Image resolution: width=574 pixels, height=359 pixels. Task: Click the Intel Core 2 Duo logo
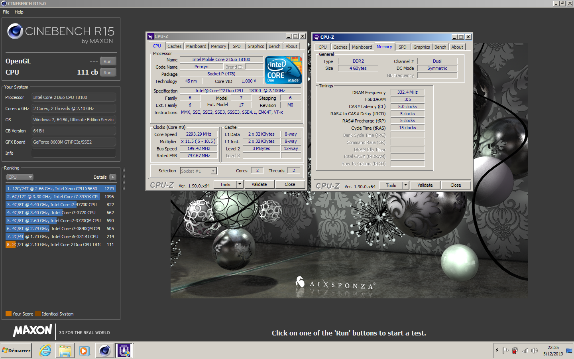(283, 70)
